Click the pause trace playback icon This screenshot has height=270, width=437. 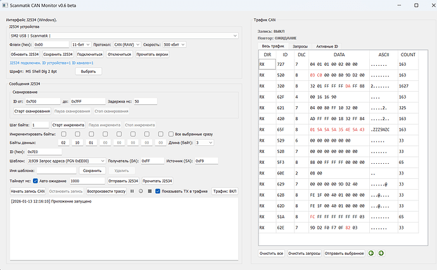pyautogui.click(x=132, y=190)
